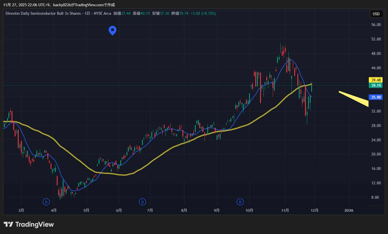Click the 2026 label on time axis
This screenshot has height=234, width=388.
coord(349,210)
